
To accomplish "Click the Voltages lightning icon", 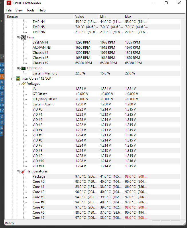I will (x=23, y=84).
